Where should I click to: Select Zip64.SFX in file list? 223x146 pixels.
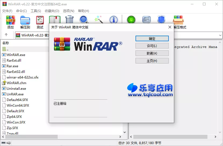click(x=14, y=117)
